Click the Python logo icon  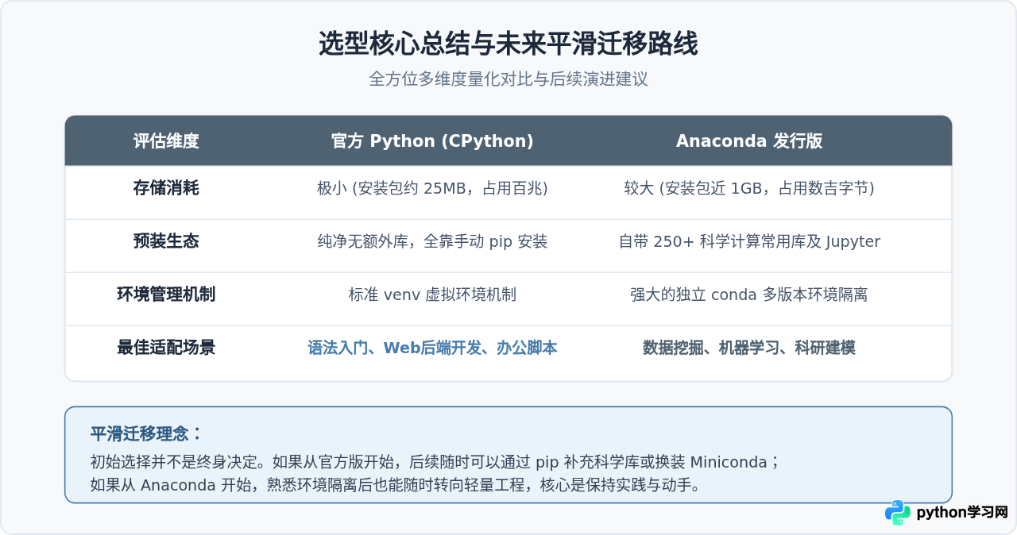898,513
